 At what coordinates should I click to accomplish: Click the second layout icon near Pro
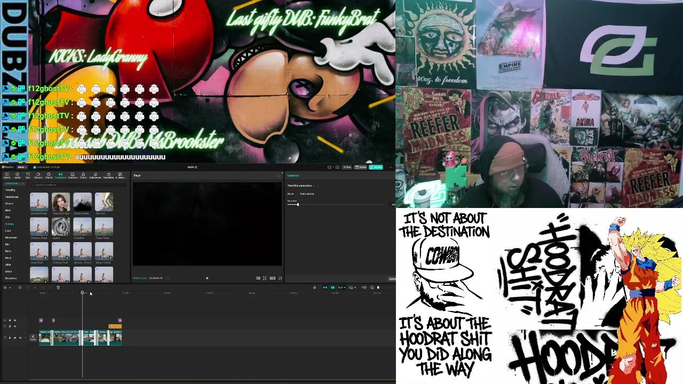click(x=337, y=167)
